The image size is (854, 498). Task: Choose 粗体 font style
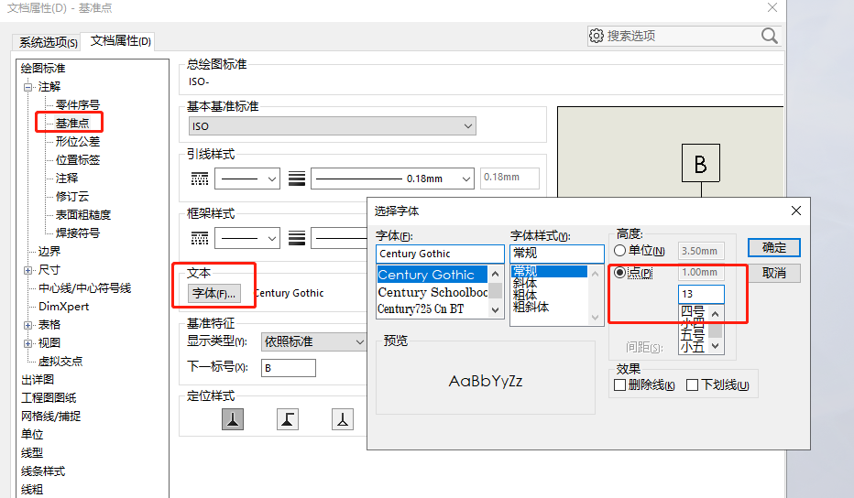pos(524,295)
